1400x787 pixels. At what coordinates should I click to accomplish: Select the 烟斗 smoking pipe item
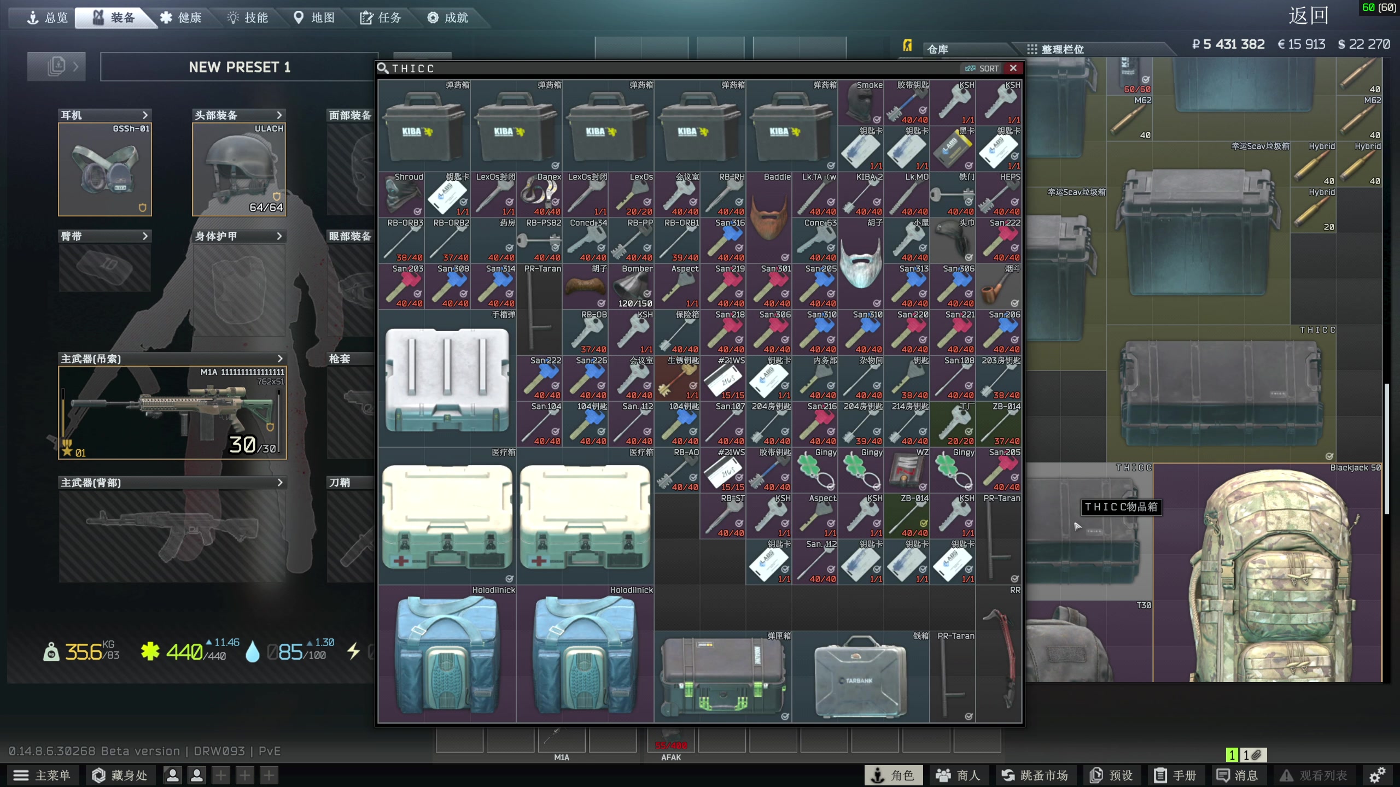[x=999, y=286]
